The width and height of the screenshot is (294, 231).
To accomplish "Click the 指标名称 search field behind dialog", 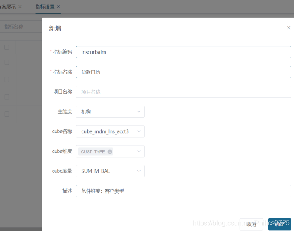I will pos(21,27).
